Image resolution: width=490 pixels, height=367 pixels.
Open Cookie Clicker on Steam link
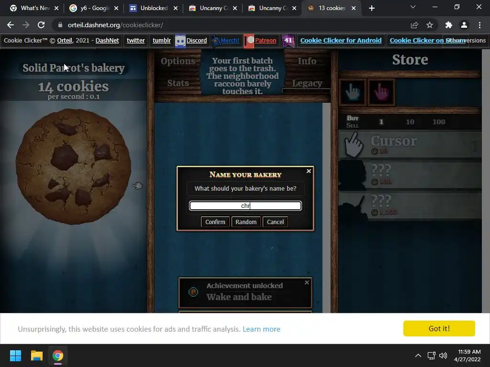click(x=427, y=41)
